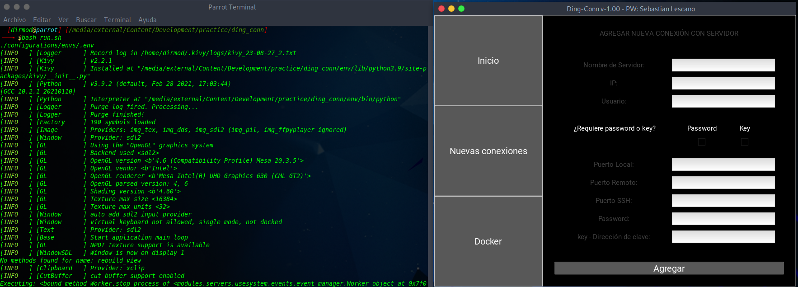Focus the Nombre de Servidor input field
Screen dimensions: 798x287
tap(723, 65)
